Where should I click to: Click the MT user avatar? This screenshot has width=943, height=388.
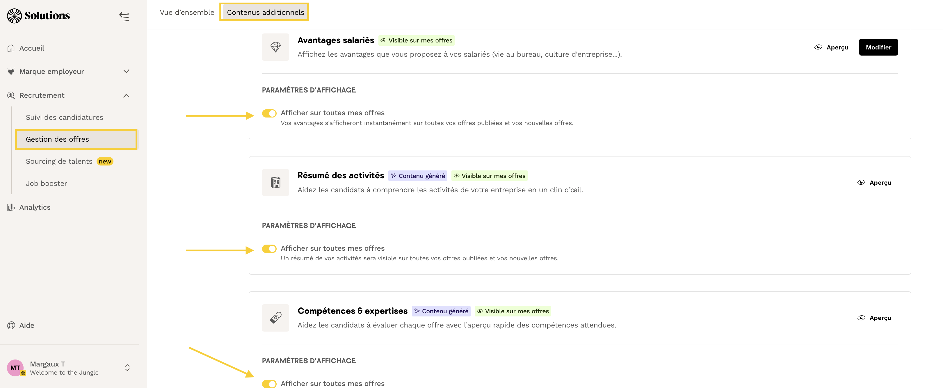[x=15, y=368]
